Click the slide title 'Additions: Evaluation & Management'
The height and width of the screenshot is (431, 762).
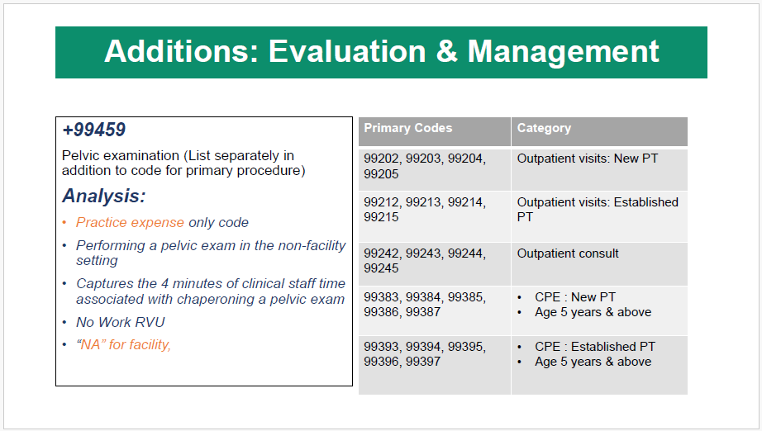click(381, 51)
